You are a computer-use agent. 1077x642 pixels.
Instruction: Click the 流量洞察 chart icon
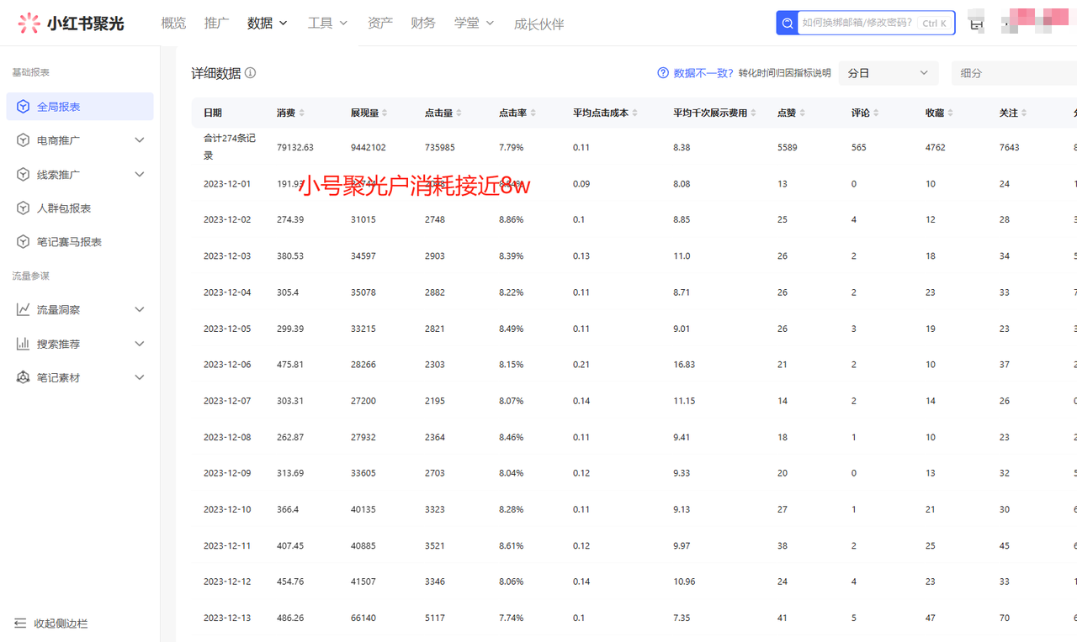(24, 308)
